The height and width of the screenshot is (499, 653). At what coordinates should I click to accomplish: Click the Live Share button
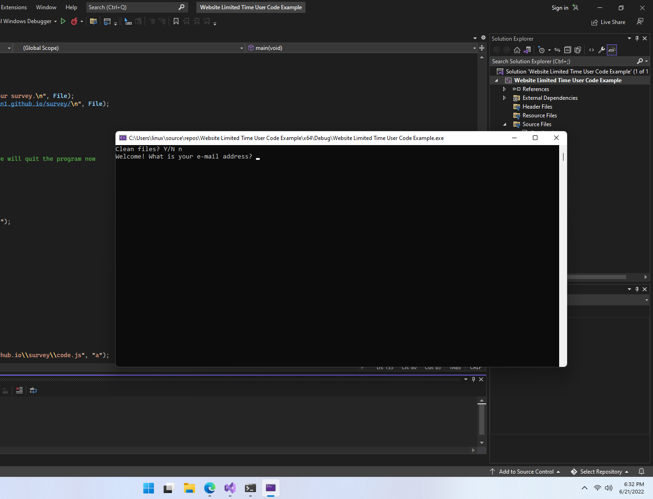click(x=608, y=22)
